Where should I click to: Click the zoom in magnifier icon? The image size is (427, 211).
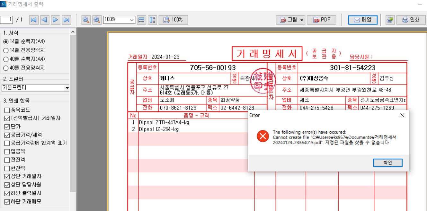click(97, 20)
